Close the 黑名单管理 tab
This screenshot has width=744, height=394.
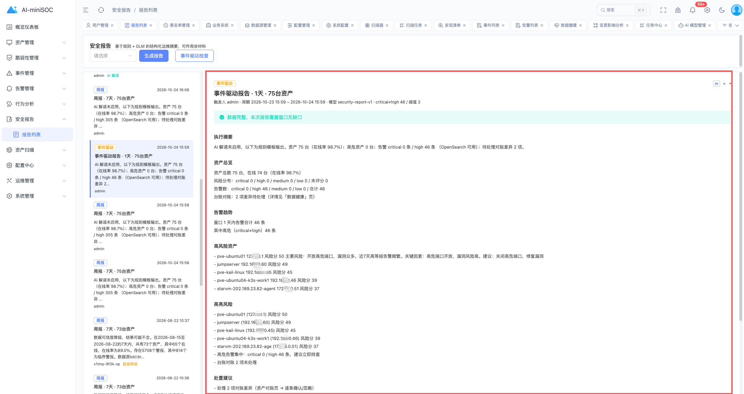click(x=194, y=25)
